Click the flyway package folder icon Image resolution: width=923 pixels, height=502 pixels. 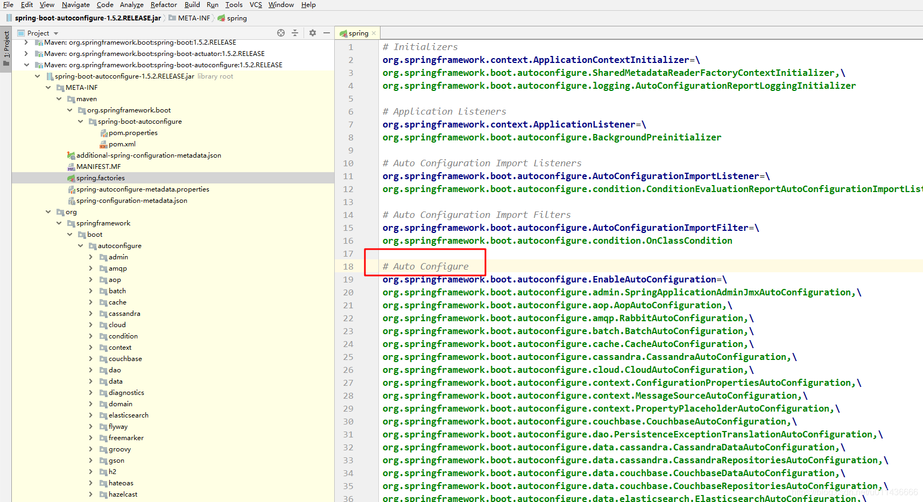(103, 427)
